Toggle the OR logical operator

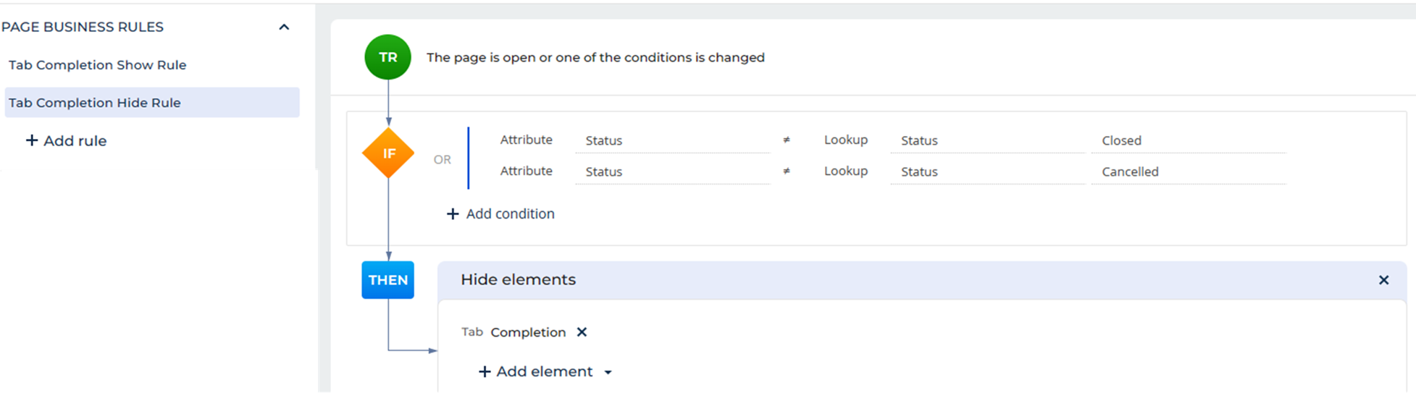coord(443,159)
